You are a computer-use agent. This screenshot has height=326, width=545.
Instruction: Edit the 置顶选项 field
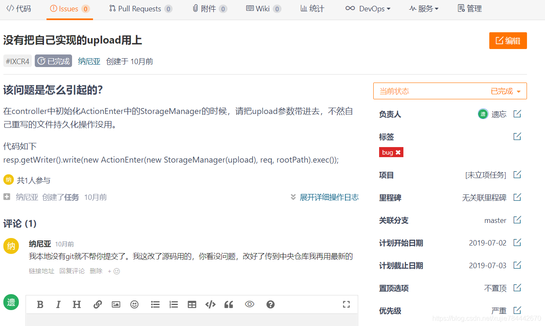pos(517,288)
